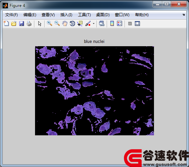Viewport: 189px width, 167px height.
Task: Click the dock figure arrow in the menu bar
Action: [x=183, y=15]
